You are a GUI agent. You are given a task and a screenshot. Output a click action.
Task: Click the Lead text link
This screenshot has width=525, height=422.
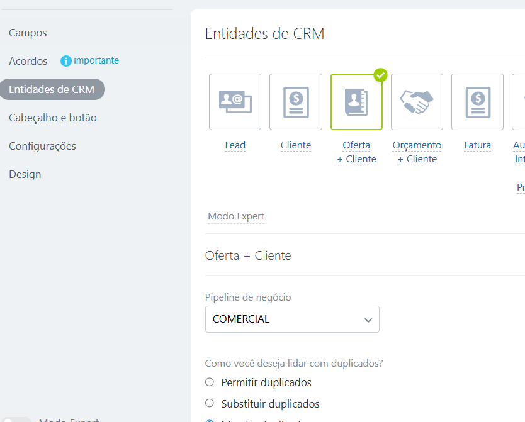coord(235,145)
